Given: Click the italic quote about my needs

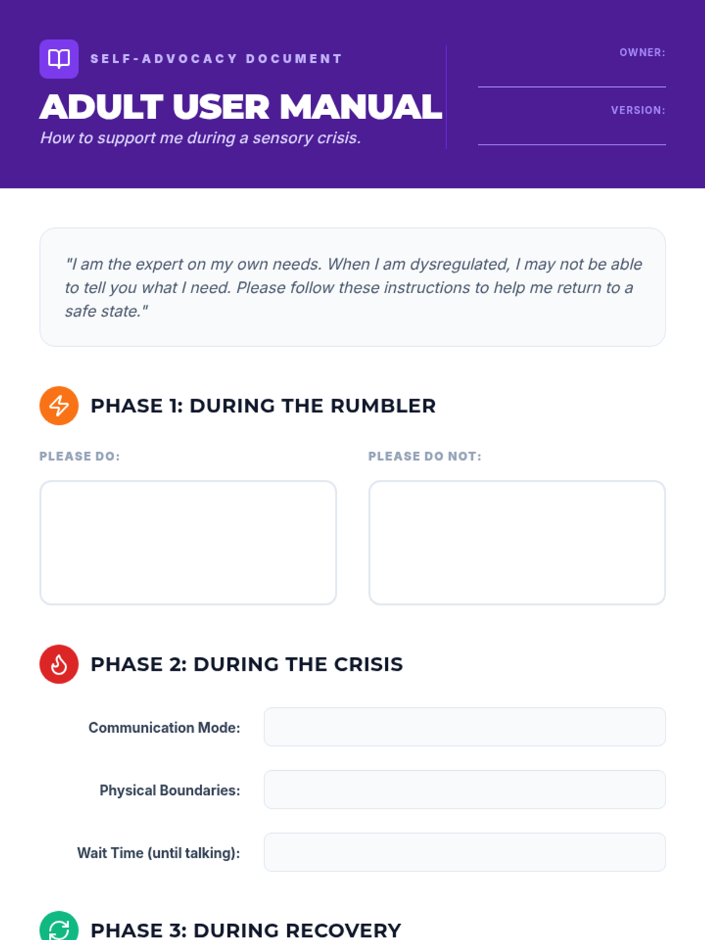Looking at the screenshot, I should pos(352,287).
